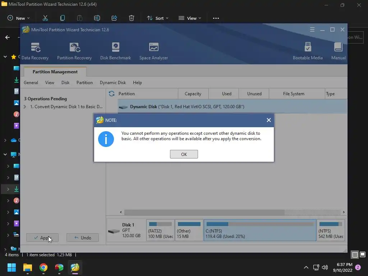Sort by File System column header

click(297, 94)
